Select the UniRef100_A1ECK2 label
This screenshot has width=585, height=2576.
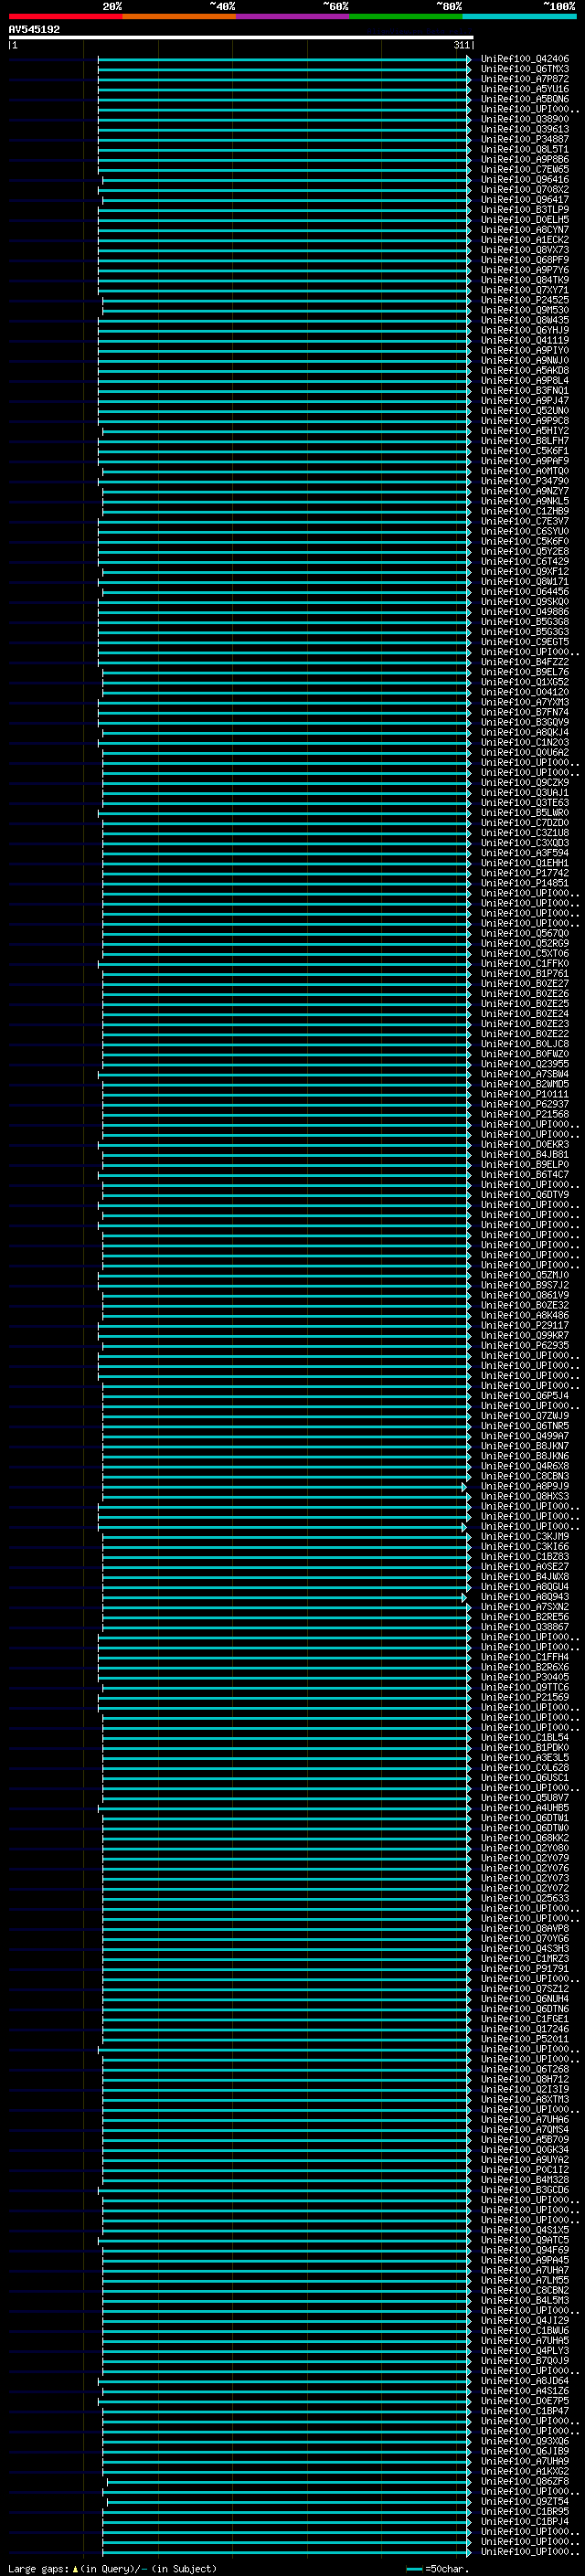[525, 240]
